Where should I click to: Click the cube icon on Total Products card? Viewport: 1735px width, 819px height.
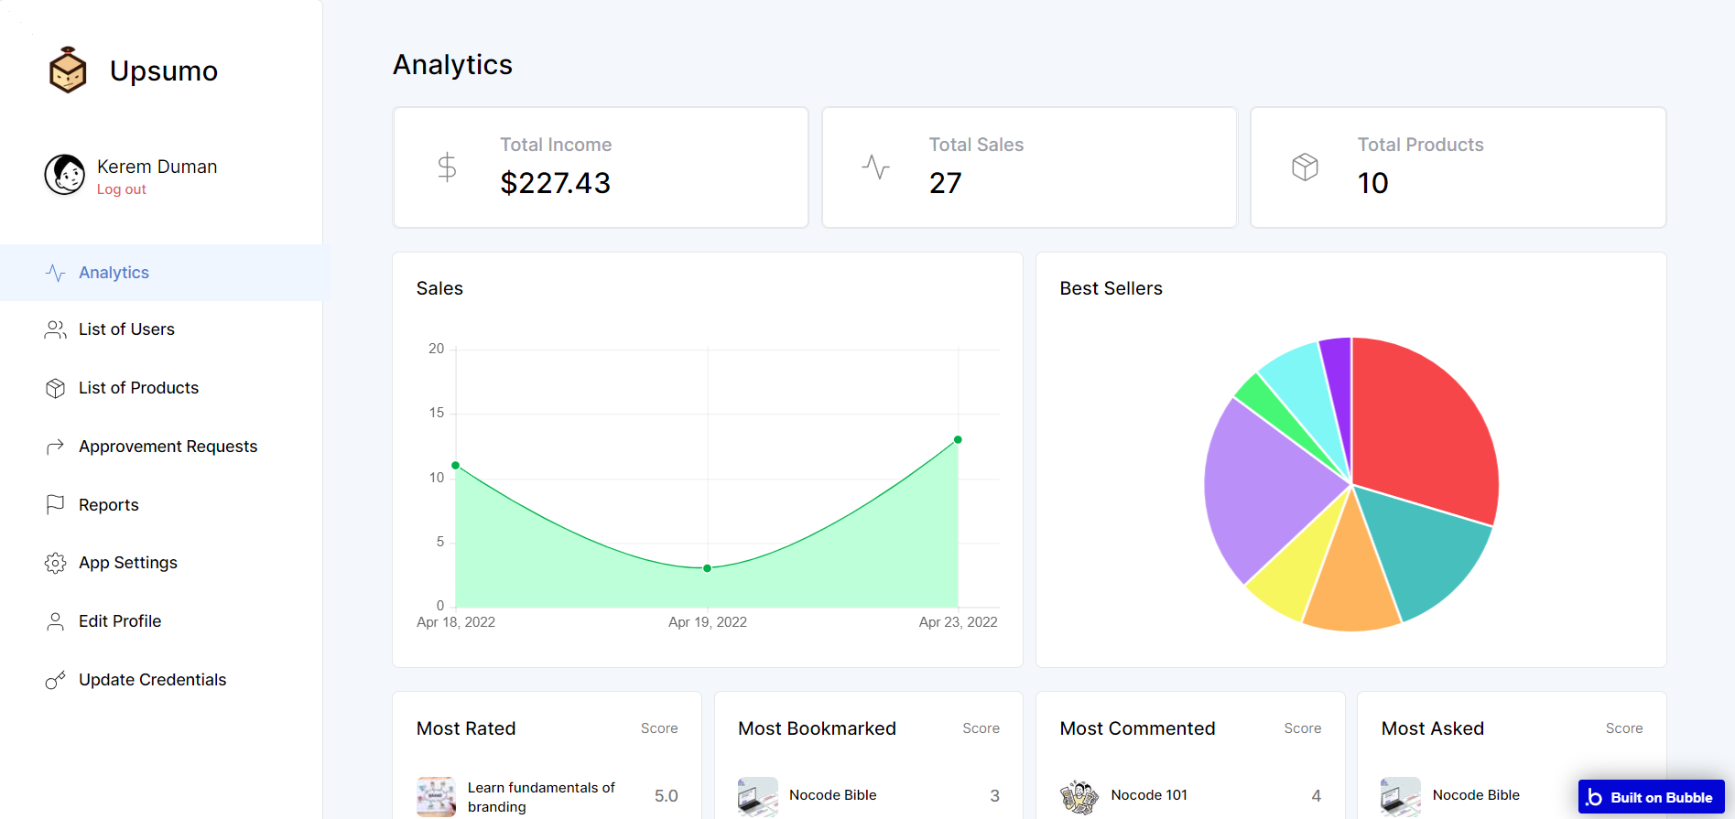(1305, 167)
